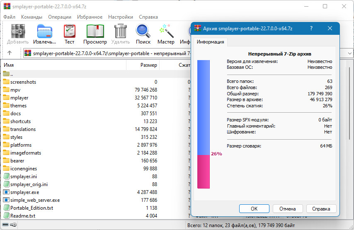The height and width of the screenshot is (230, 354).
Task: Select the themes folder icon
Action: (x=6, y=105)
